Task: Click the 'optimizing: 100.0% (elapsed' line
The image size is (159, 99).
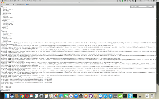Action: click(11, 77)
